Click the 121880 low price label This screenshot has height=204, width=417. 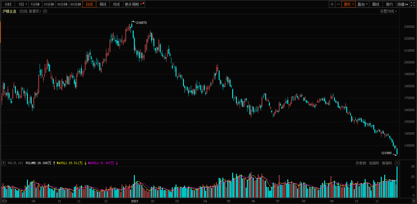(x=387, y=153)
